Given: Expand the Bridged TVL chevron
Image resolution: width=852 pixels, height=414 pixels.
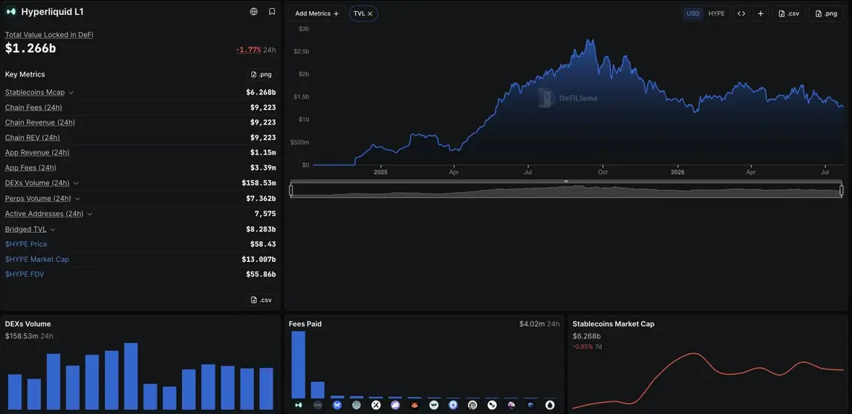Looking at the screenshot, I should (53, 229).
